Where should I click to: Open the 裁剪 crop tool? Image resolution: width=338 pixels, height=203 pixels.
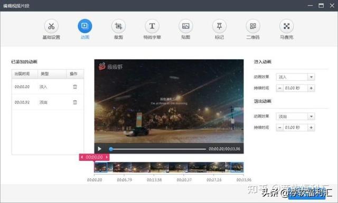click(x=118, y=26)
